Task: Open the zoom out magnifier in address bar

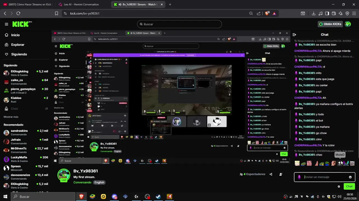Action: [x=251, y=13]
